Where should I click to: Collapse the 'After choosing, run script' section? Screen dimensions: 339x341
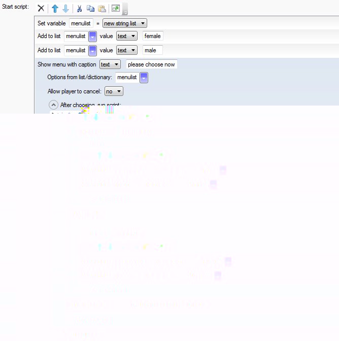pos(53,105)
